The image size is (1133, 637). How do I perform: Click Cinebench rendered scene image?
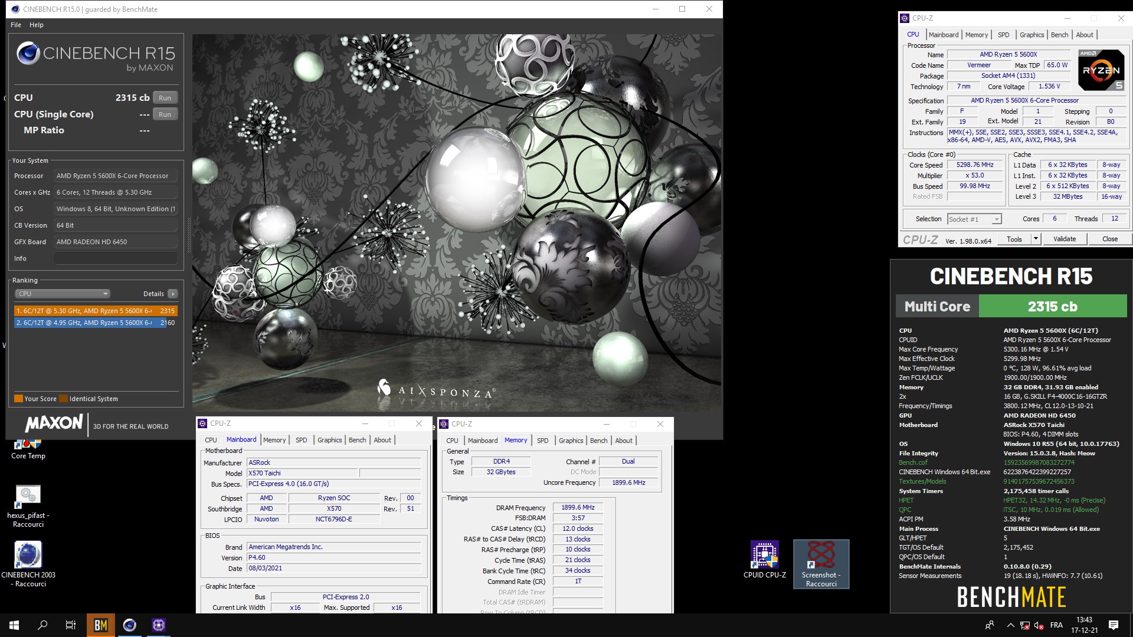point(457,223)
